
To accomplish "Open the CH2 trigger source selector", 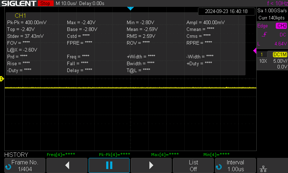I will tap(281, 26).
